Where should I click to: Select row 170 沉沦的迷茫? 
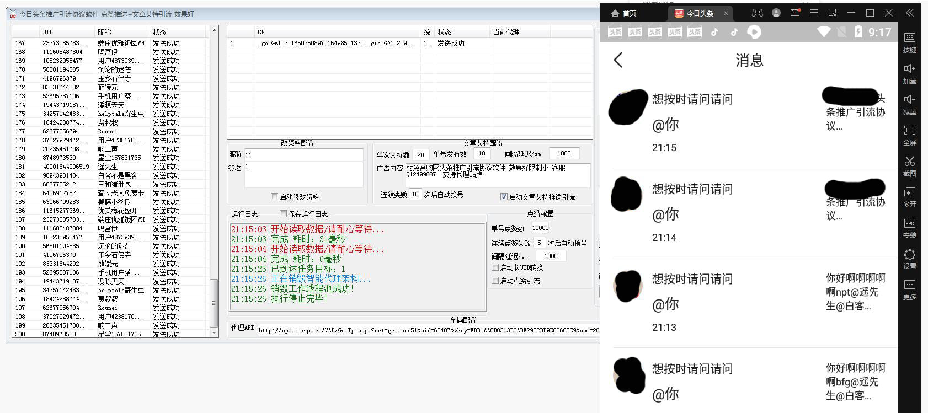pyautogui.click(x=109, y=69)
